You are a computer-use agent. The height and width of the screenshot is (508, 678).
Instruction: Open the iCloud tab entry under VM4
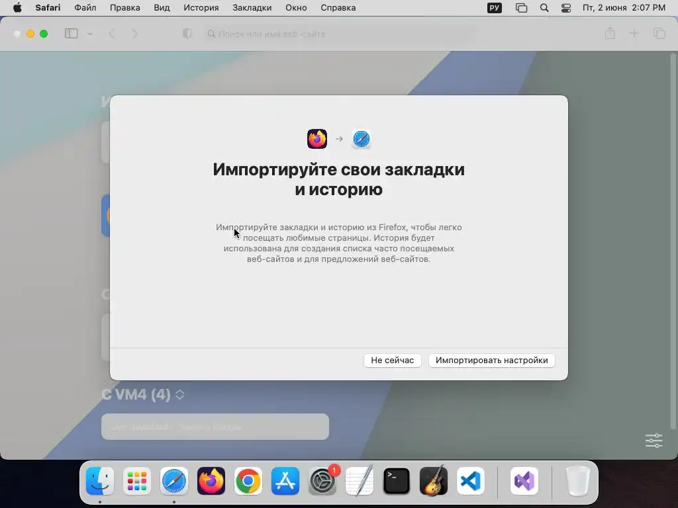coord(215,427)
